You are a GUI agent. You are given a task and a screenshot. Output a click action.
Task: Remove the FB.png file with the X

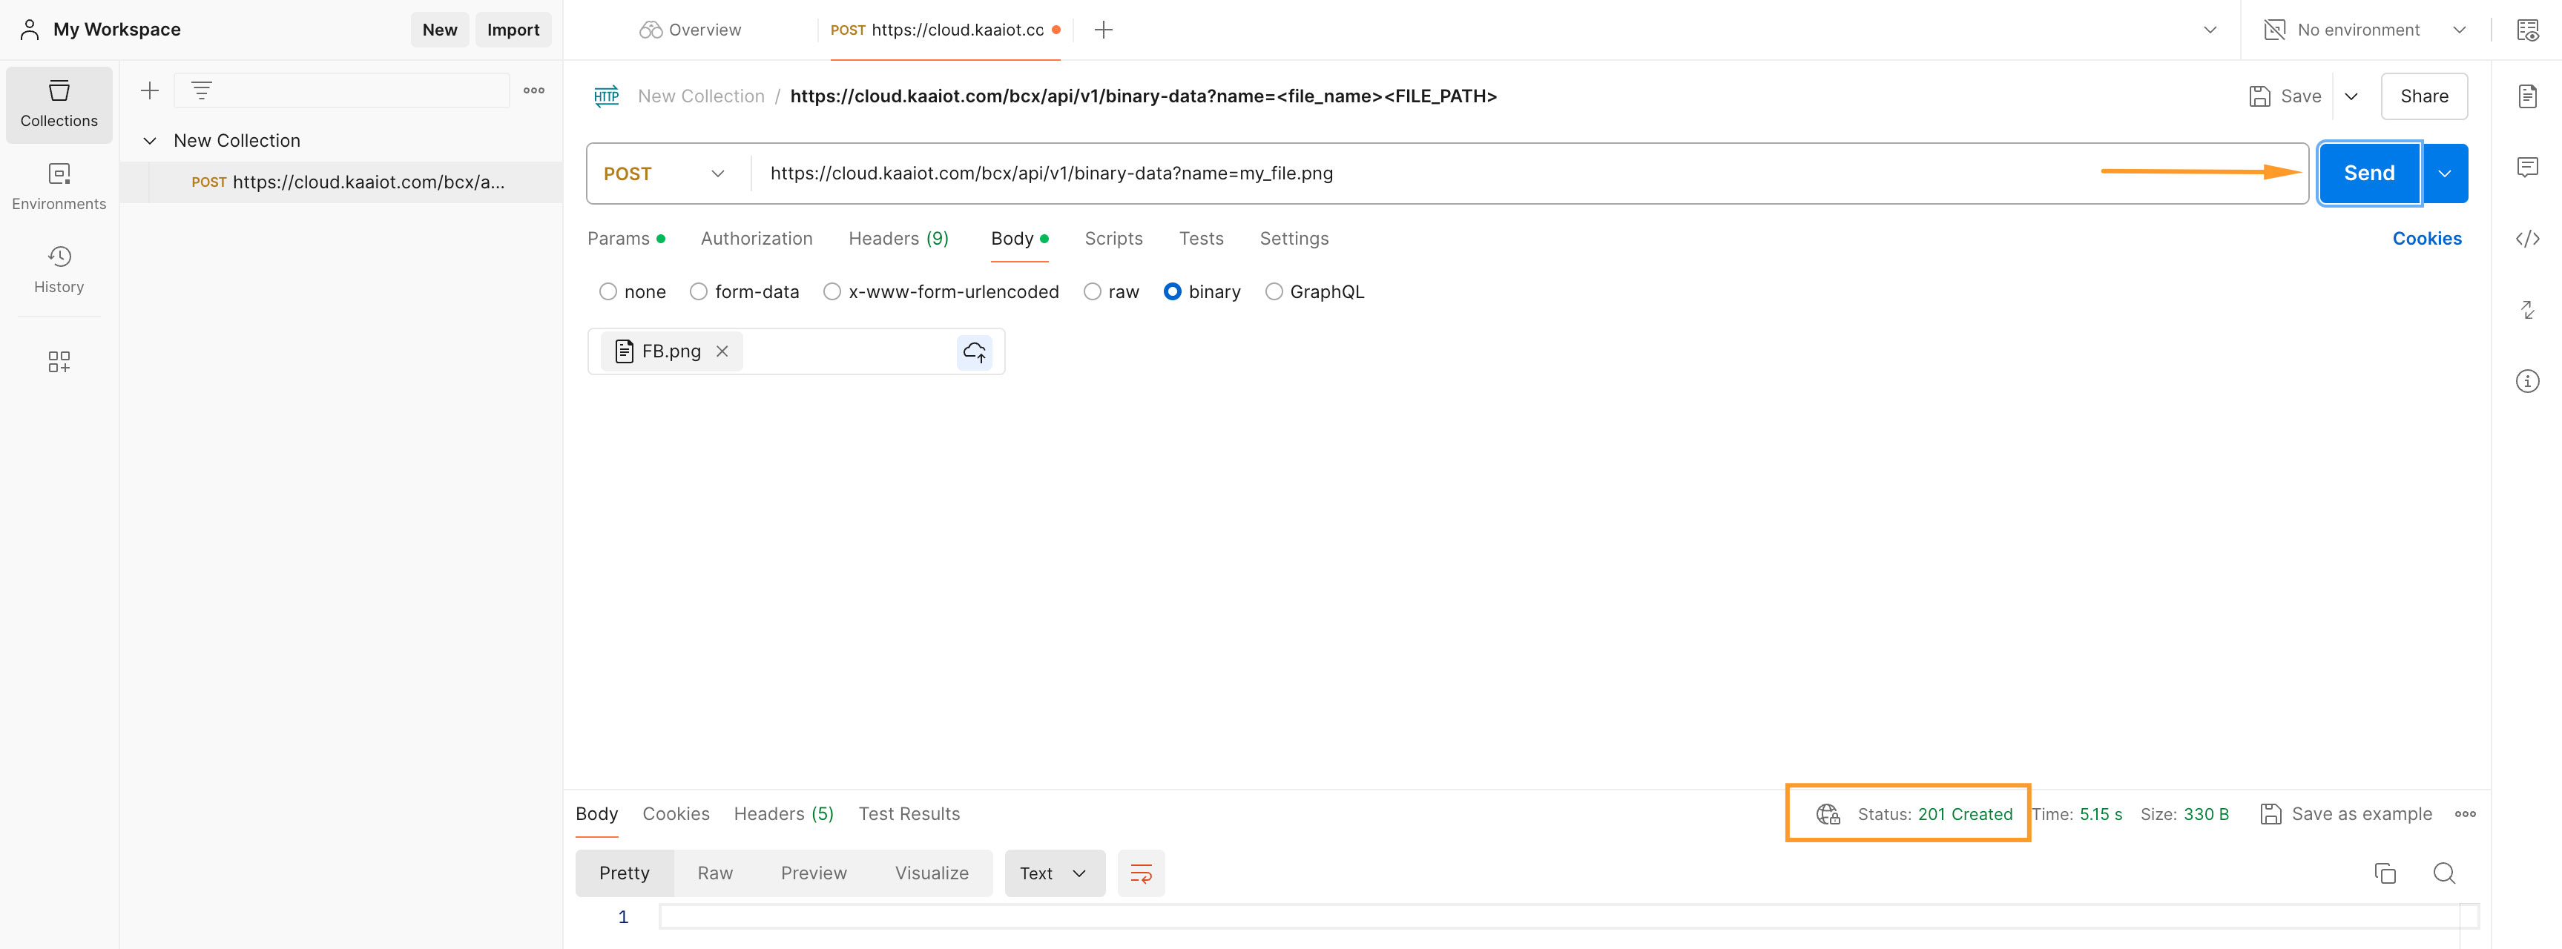722,351
